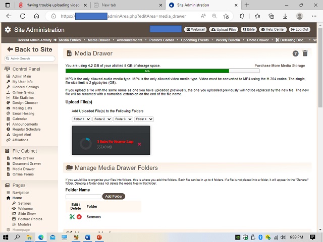
Task: Open the browser profile avatar
Action: click(299, 16)
